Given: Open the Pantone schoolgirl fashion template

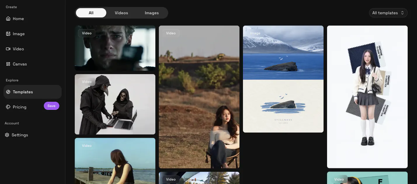Looking at the screenshot, I should pyautogui.click(x=367, y=97).
